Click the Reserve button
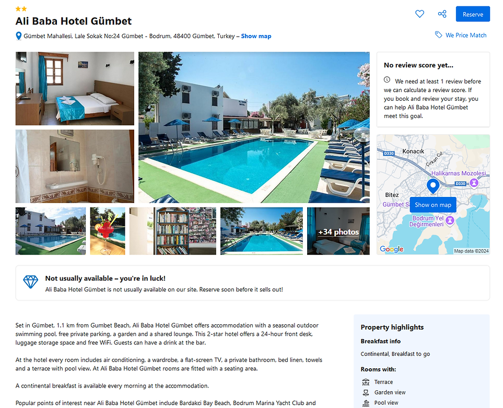 (x=473, y=14)
